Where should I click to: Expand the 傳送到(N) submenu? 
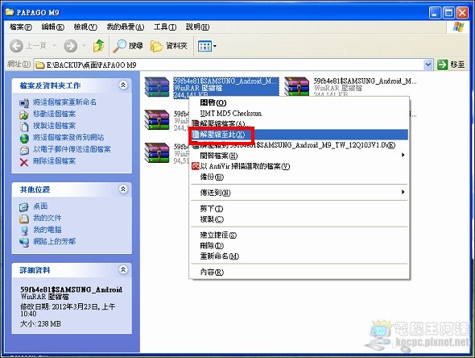click(x=299, y=193)
